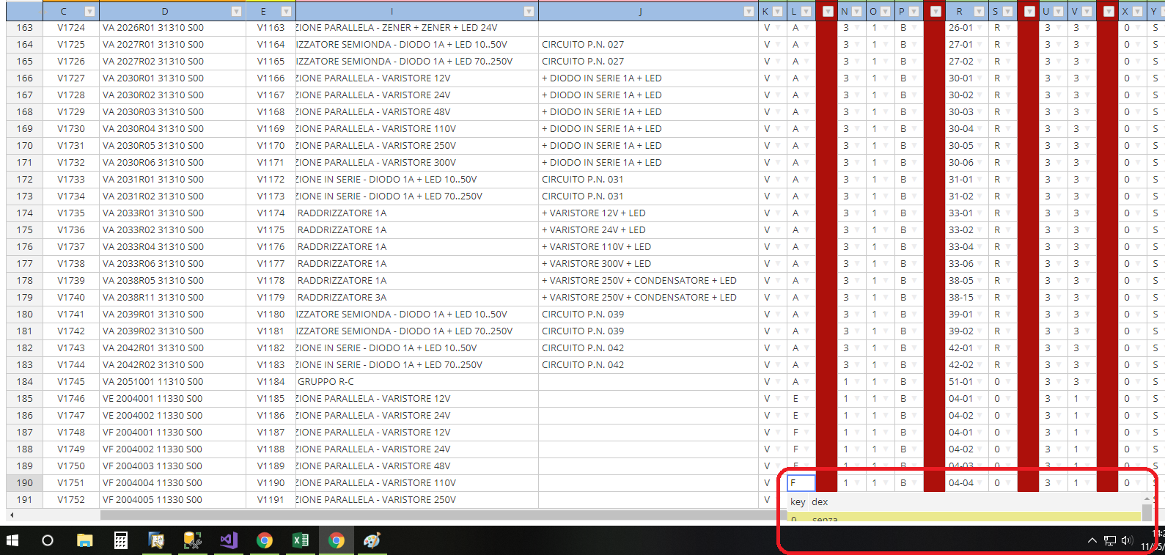
Task: Select cell + VARISTORE 12V + LED
Action: (648, 213)
